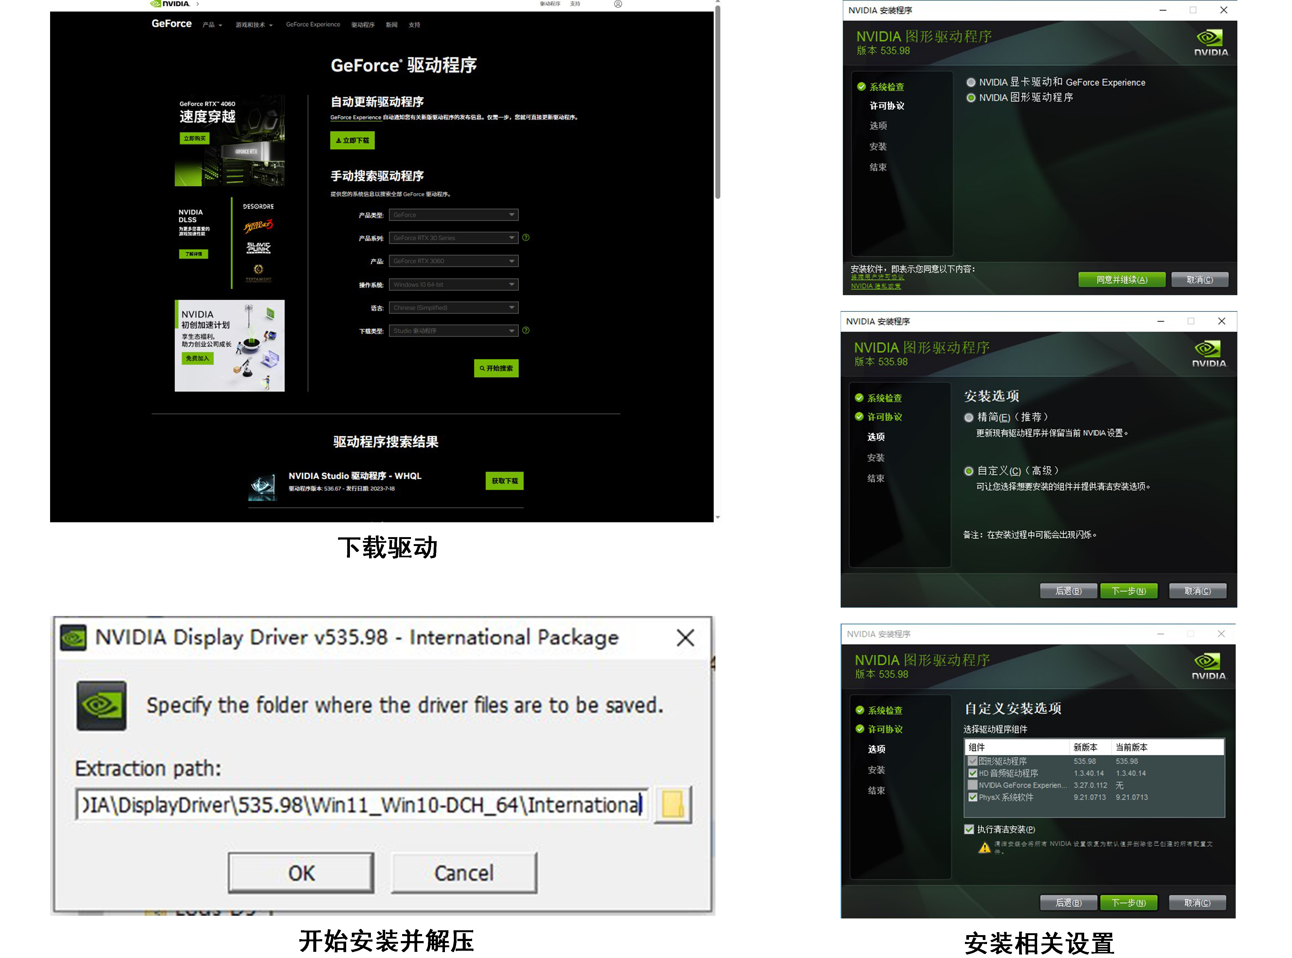Click the 立即购买 button on RTX 4060 banner

click(x=195, y=139)
